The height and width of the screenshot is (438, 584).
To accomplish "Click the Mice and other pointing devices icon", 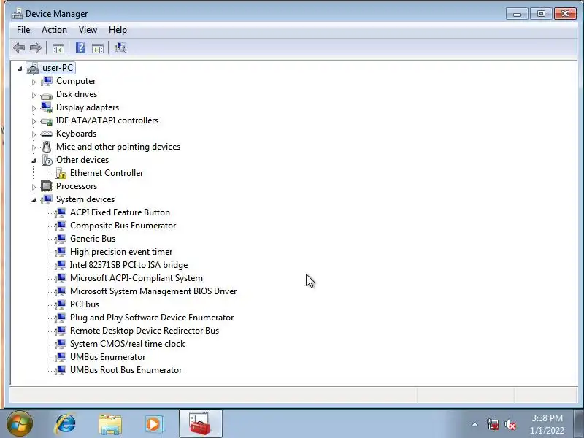I will coord(47,147).
